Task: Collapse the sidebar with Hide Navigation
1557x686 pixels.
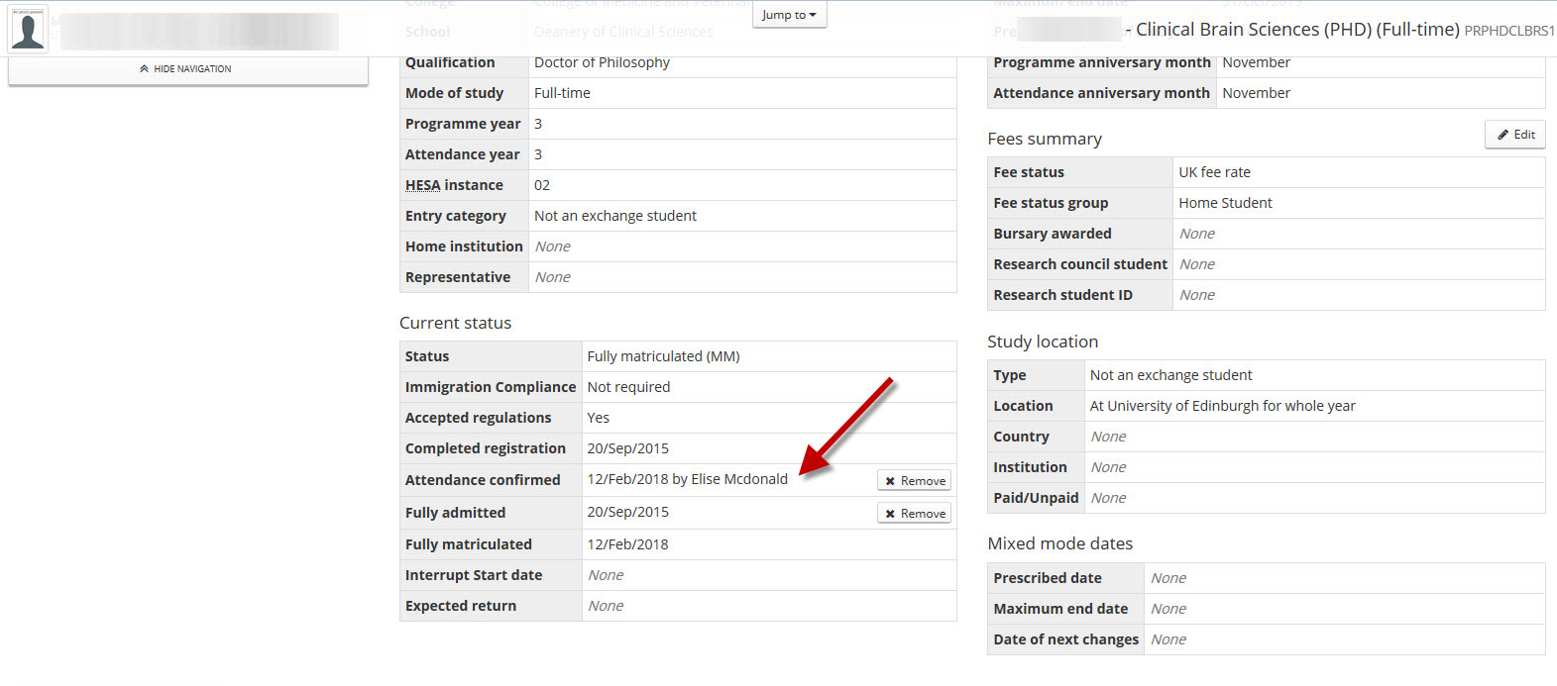Action: click(187, 69)
